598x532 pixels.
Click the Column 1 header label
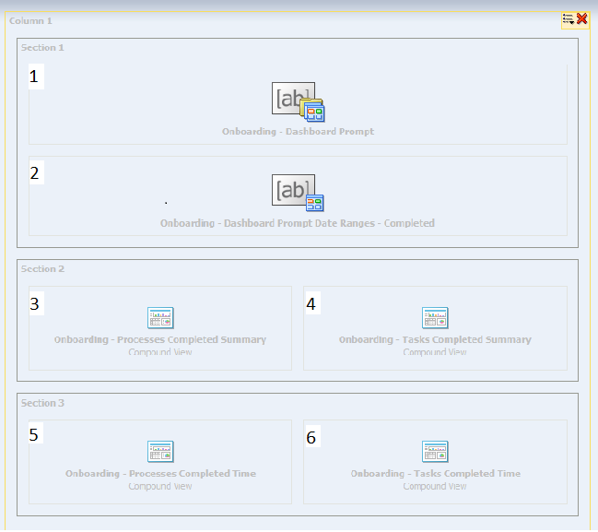click(x=30, y=21)
